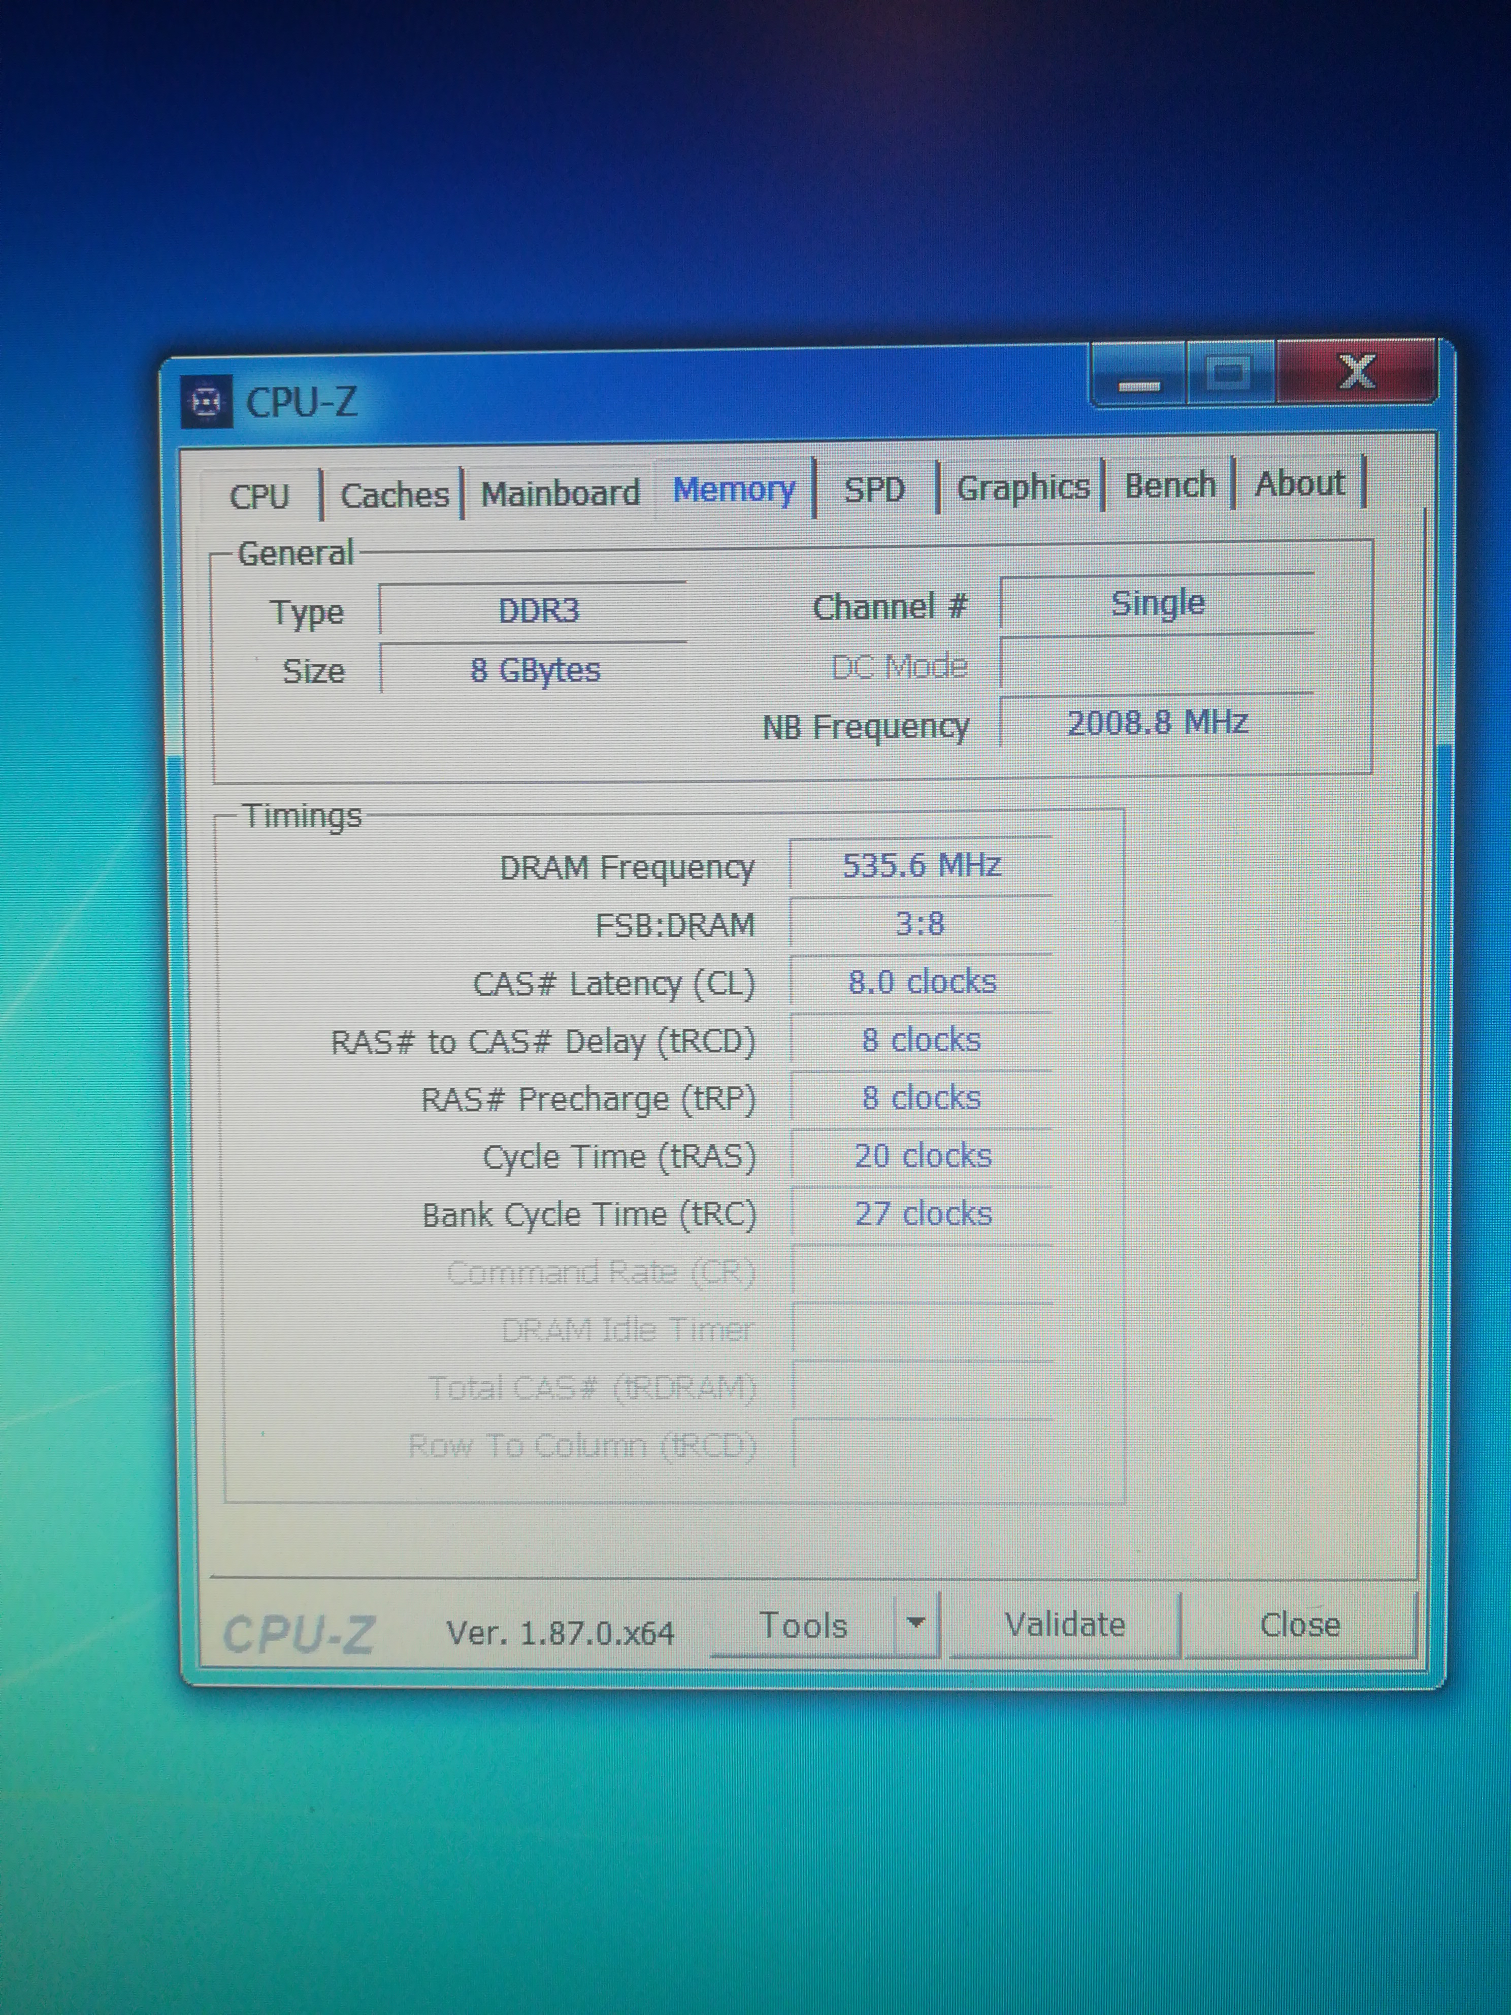Click the Channel # Single field
Screen dimensions: 1511x2015
pyautogui.click(x=1156, y=603)
